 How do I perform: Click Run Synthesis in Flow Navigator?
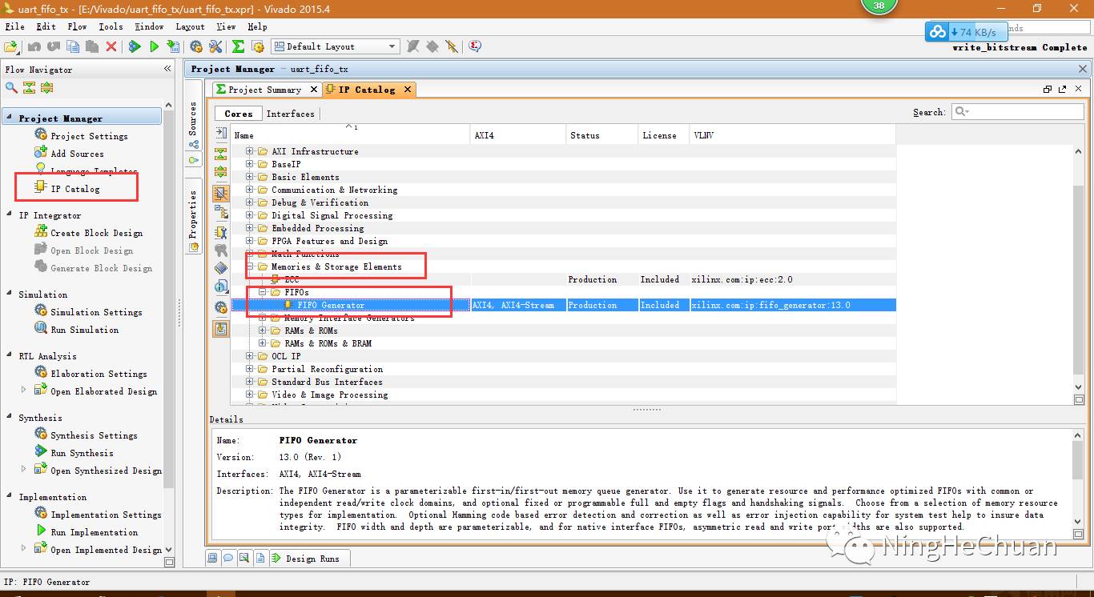click(x=82, y=453)
